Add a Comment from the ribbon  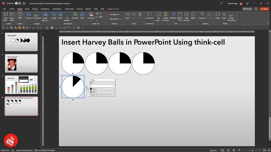(149, 16)
